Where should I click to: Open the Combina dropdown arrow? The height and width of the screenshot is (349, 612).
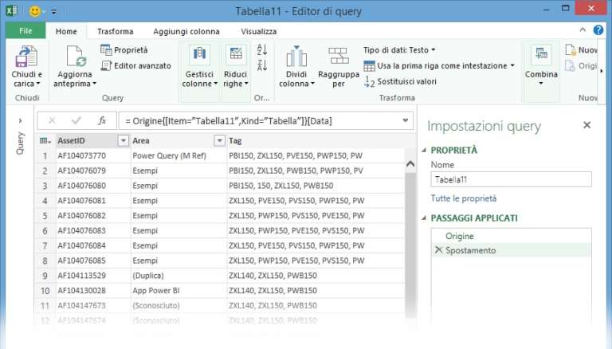(x=541, y=83)
